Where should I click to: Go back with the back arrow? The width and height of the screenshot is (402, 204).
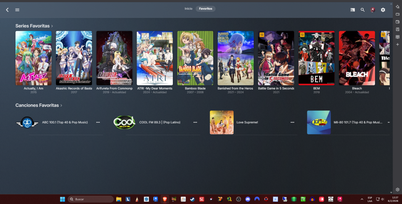point(7,10)
